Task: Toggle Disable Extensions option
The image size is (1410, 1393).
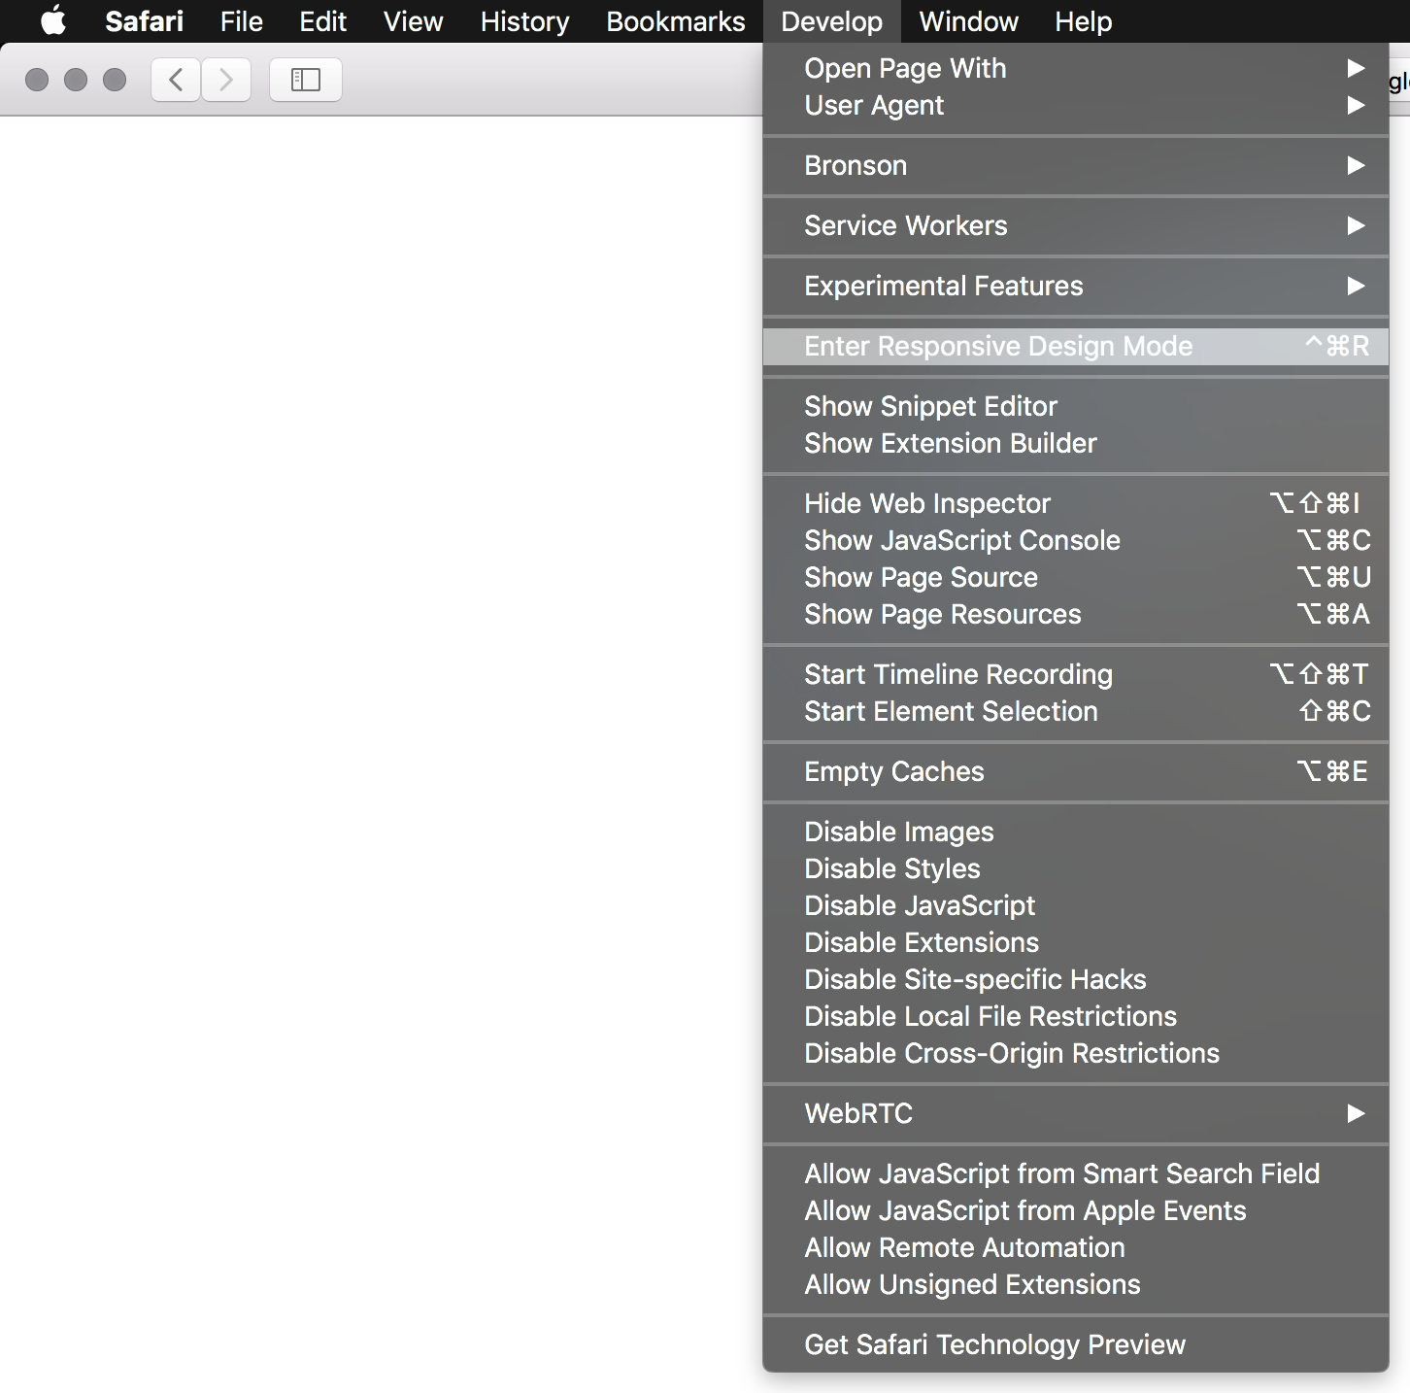Action: [1076, 942]
